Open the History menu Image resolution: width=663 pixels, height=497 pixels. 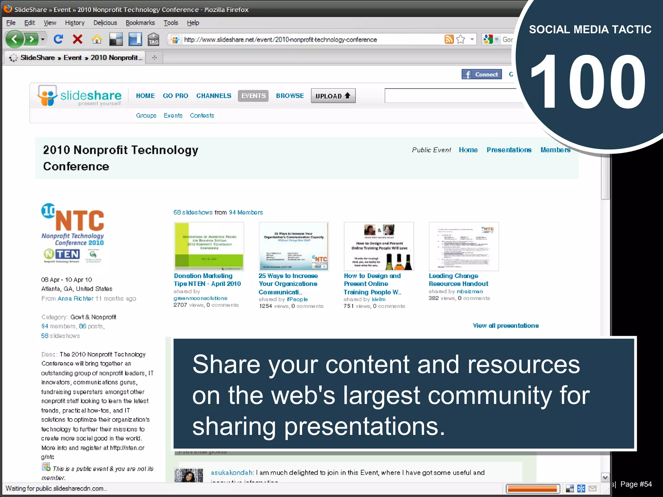click(x=75, y=23)
